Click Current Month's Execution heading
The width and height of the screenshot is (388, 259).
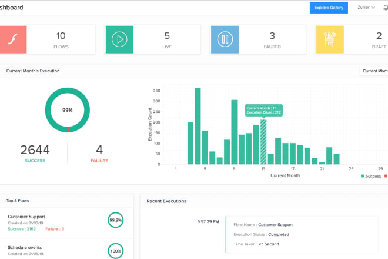pyautogui.click(x=33, y=71)
